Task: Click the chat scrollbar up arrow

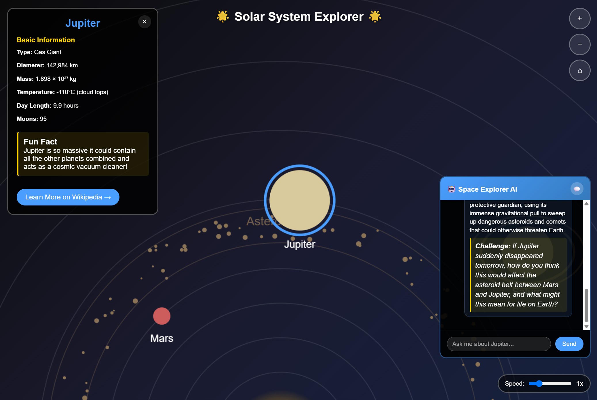Action: 586,204
